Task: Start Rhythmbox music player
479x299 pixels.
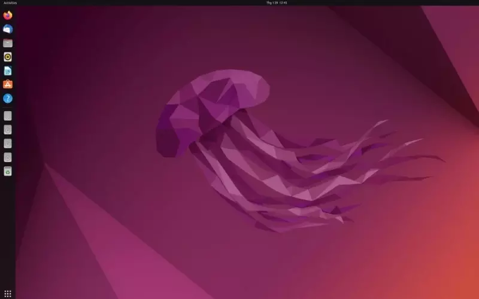Action: click(8, 57)
